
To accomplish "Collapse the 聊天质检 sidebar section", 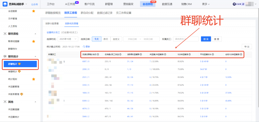I will click(35, 34).
